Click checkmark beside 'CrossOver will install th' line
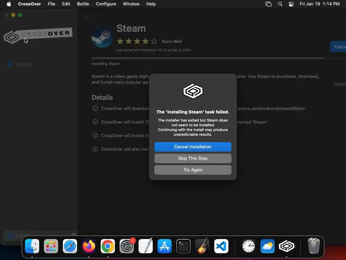The height and width of the screenshot is (260, 346). (95, 135)
